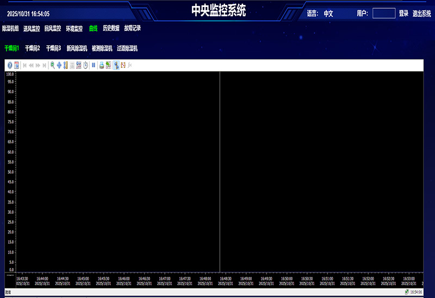Screen dimensions: 435x298
Task: Toggle the highlighted blue cursor tool icon
Action: [x=116, y=65]
